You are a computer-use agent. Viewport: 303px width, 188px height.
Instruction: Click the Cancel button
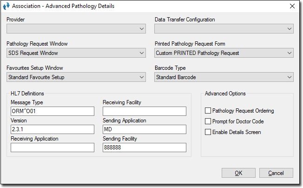point(276,173)
